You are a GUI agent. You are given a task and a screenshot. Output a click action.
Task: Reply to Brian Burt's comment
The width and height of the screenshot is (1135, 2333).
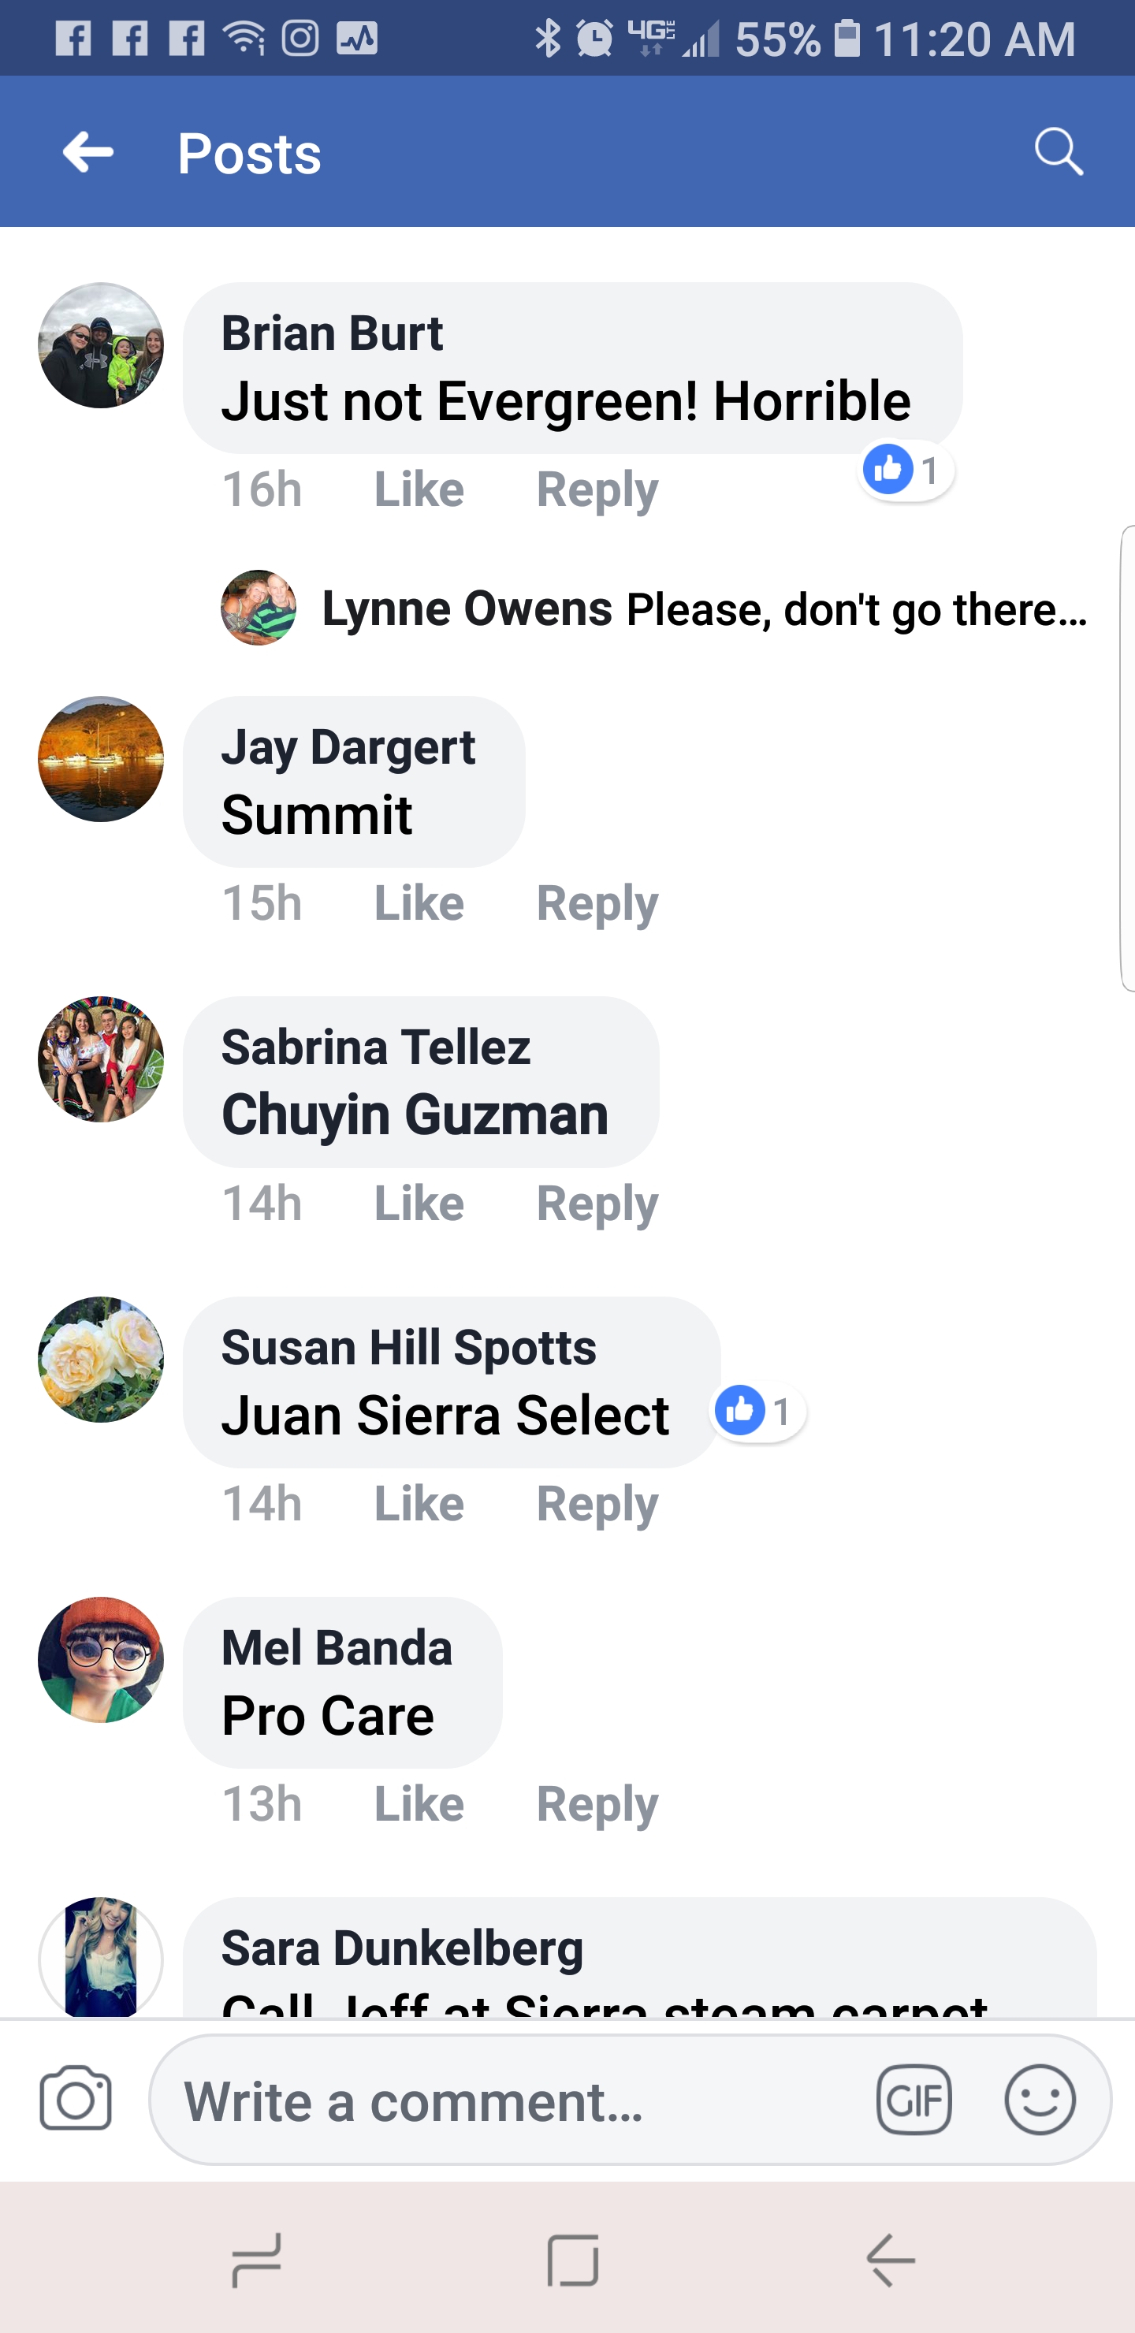(x=597, y=490)
